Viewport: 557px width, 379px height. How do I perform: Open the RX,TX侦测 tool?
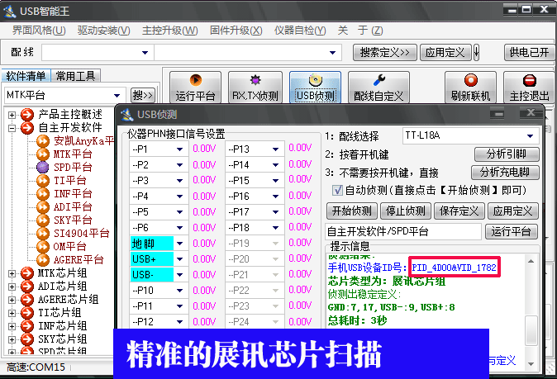[255, 88]
